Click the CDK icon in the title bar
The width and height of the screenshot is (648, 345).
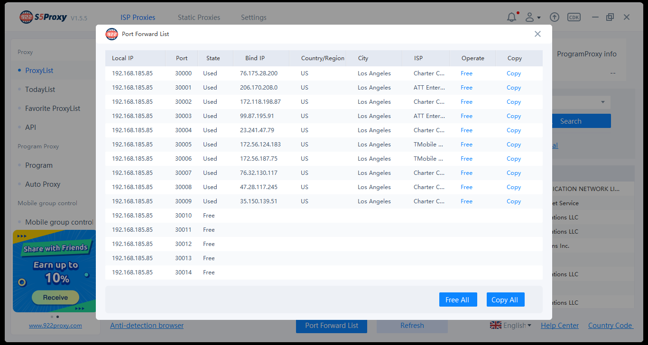click(574, 17)
